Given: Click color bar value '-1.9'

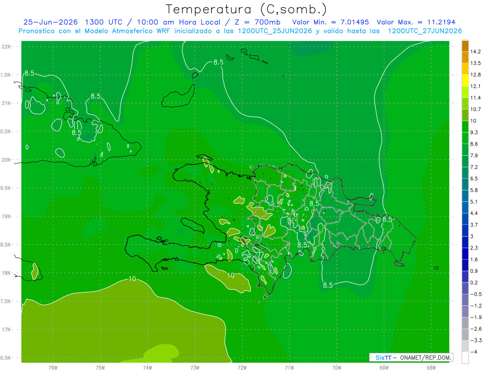Looking at the screenshot, I should click(x=476, y=317).
